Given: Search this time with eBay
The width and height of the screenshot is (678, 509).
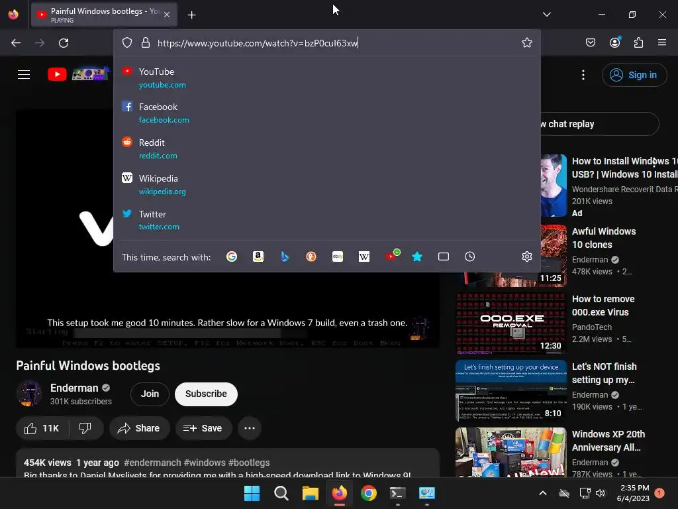Looking at the screenshot, I should (x=338, y=256).
